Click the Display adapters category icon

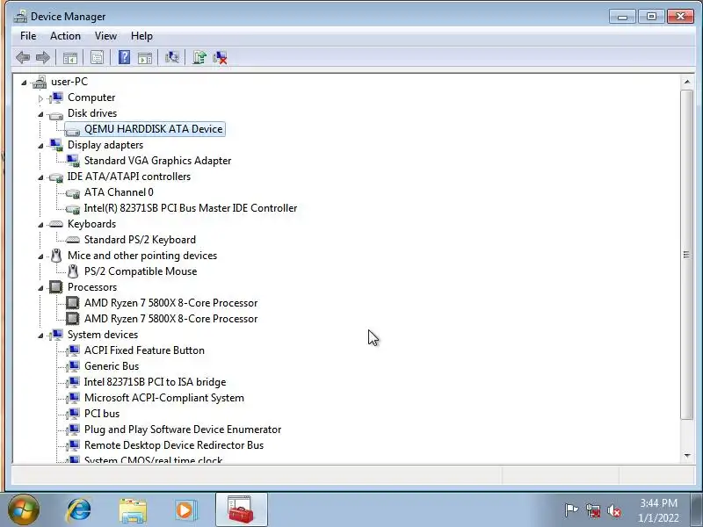coord(56,145)
